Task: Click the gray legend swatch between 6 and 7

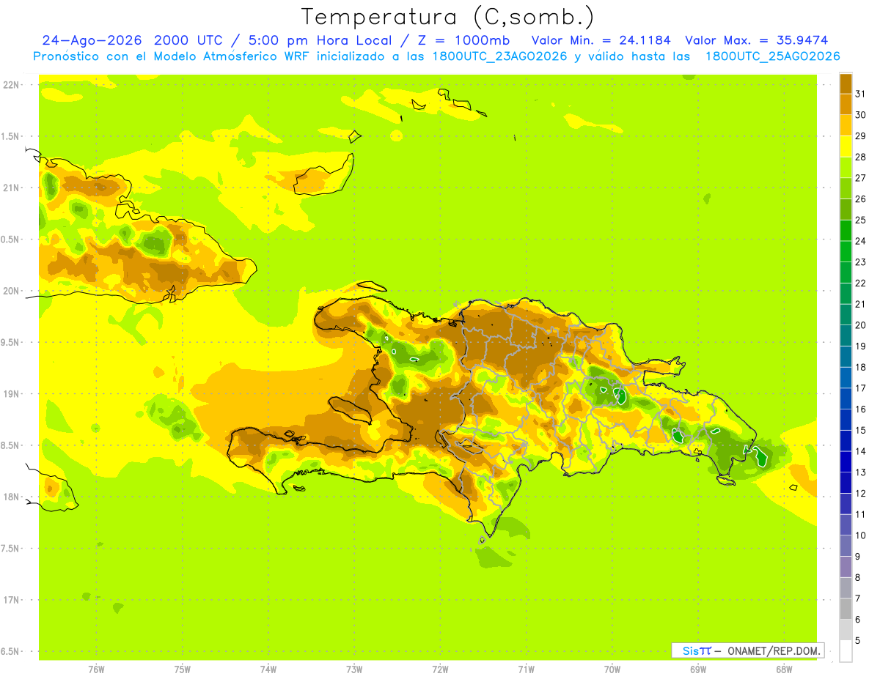Action: click(846, 609)
